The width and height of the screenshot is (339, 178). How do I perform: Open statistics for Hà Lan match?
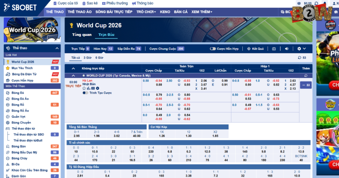[88, 88]
